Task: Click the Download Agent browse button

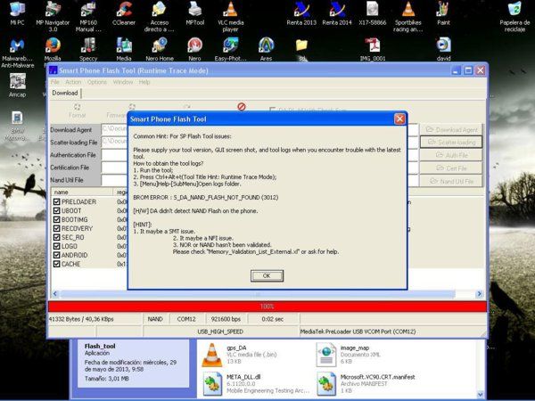Action: tap(451, 129)
